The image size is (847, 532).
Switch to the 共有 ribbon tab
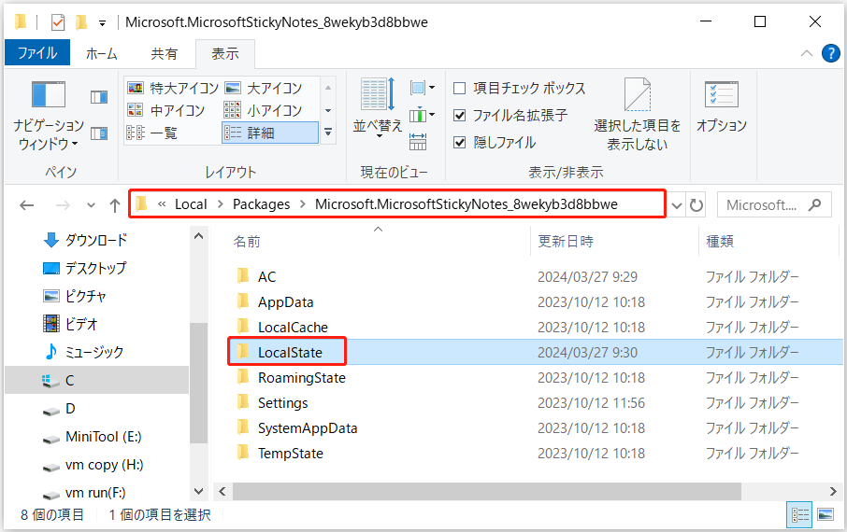tap(165, 53)
